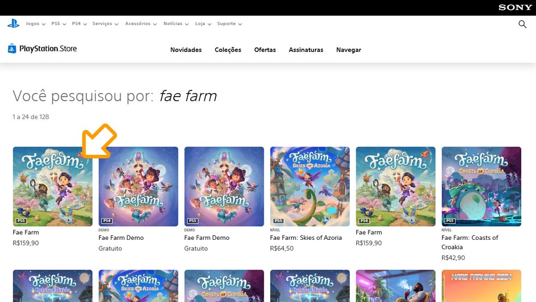The image size is (536, 302).
Task: Click the PlayStation Store title link
Action: pos(48,49)
